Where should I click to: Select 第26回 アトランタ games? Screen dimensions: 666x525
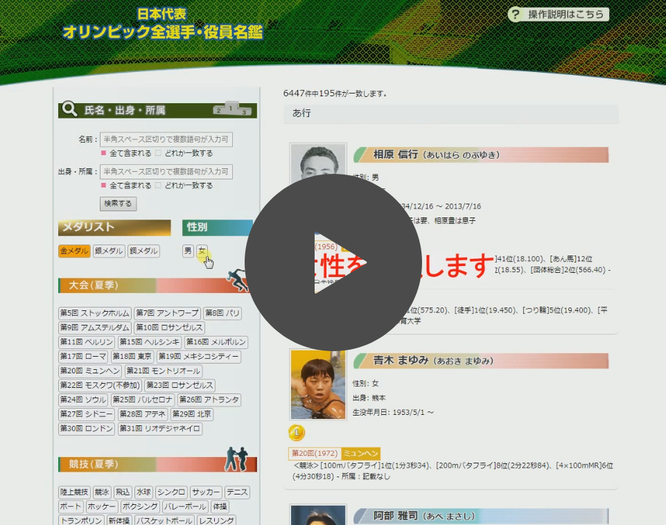coord(209,400)
